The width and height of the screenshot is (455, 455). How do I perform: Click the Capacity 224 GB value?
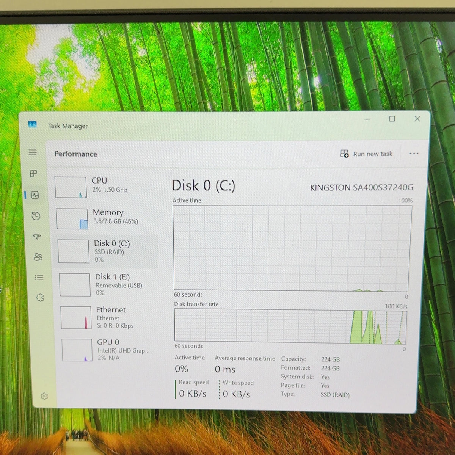click(x=330, y=359)
